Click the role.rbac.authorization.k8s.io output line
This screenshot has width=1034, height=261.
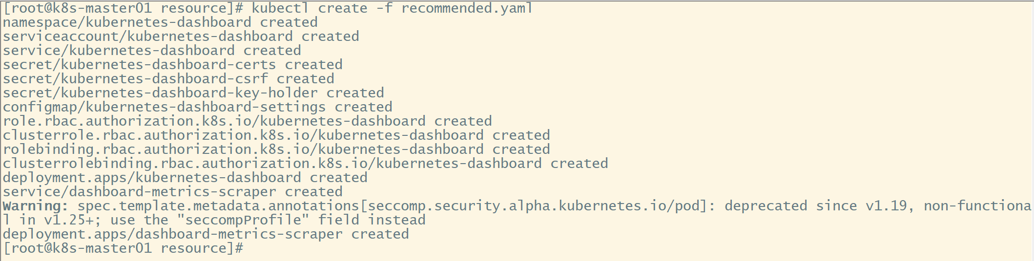[248, 122]
